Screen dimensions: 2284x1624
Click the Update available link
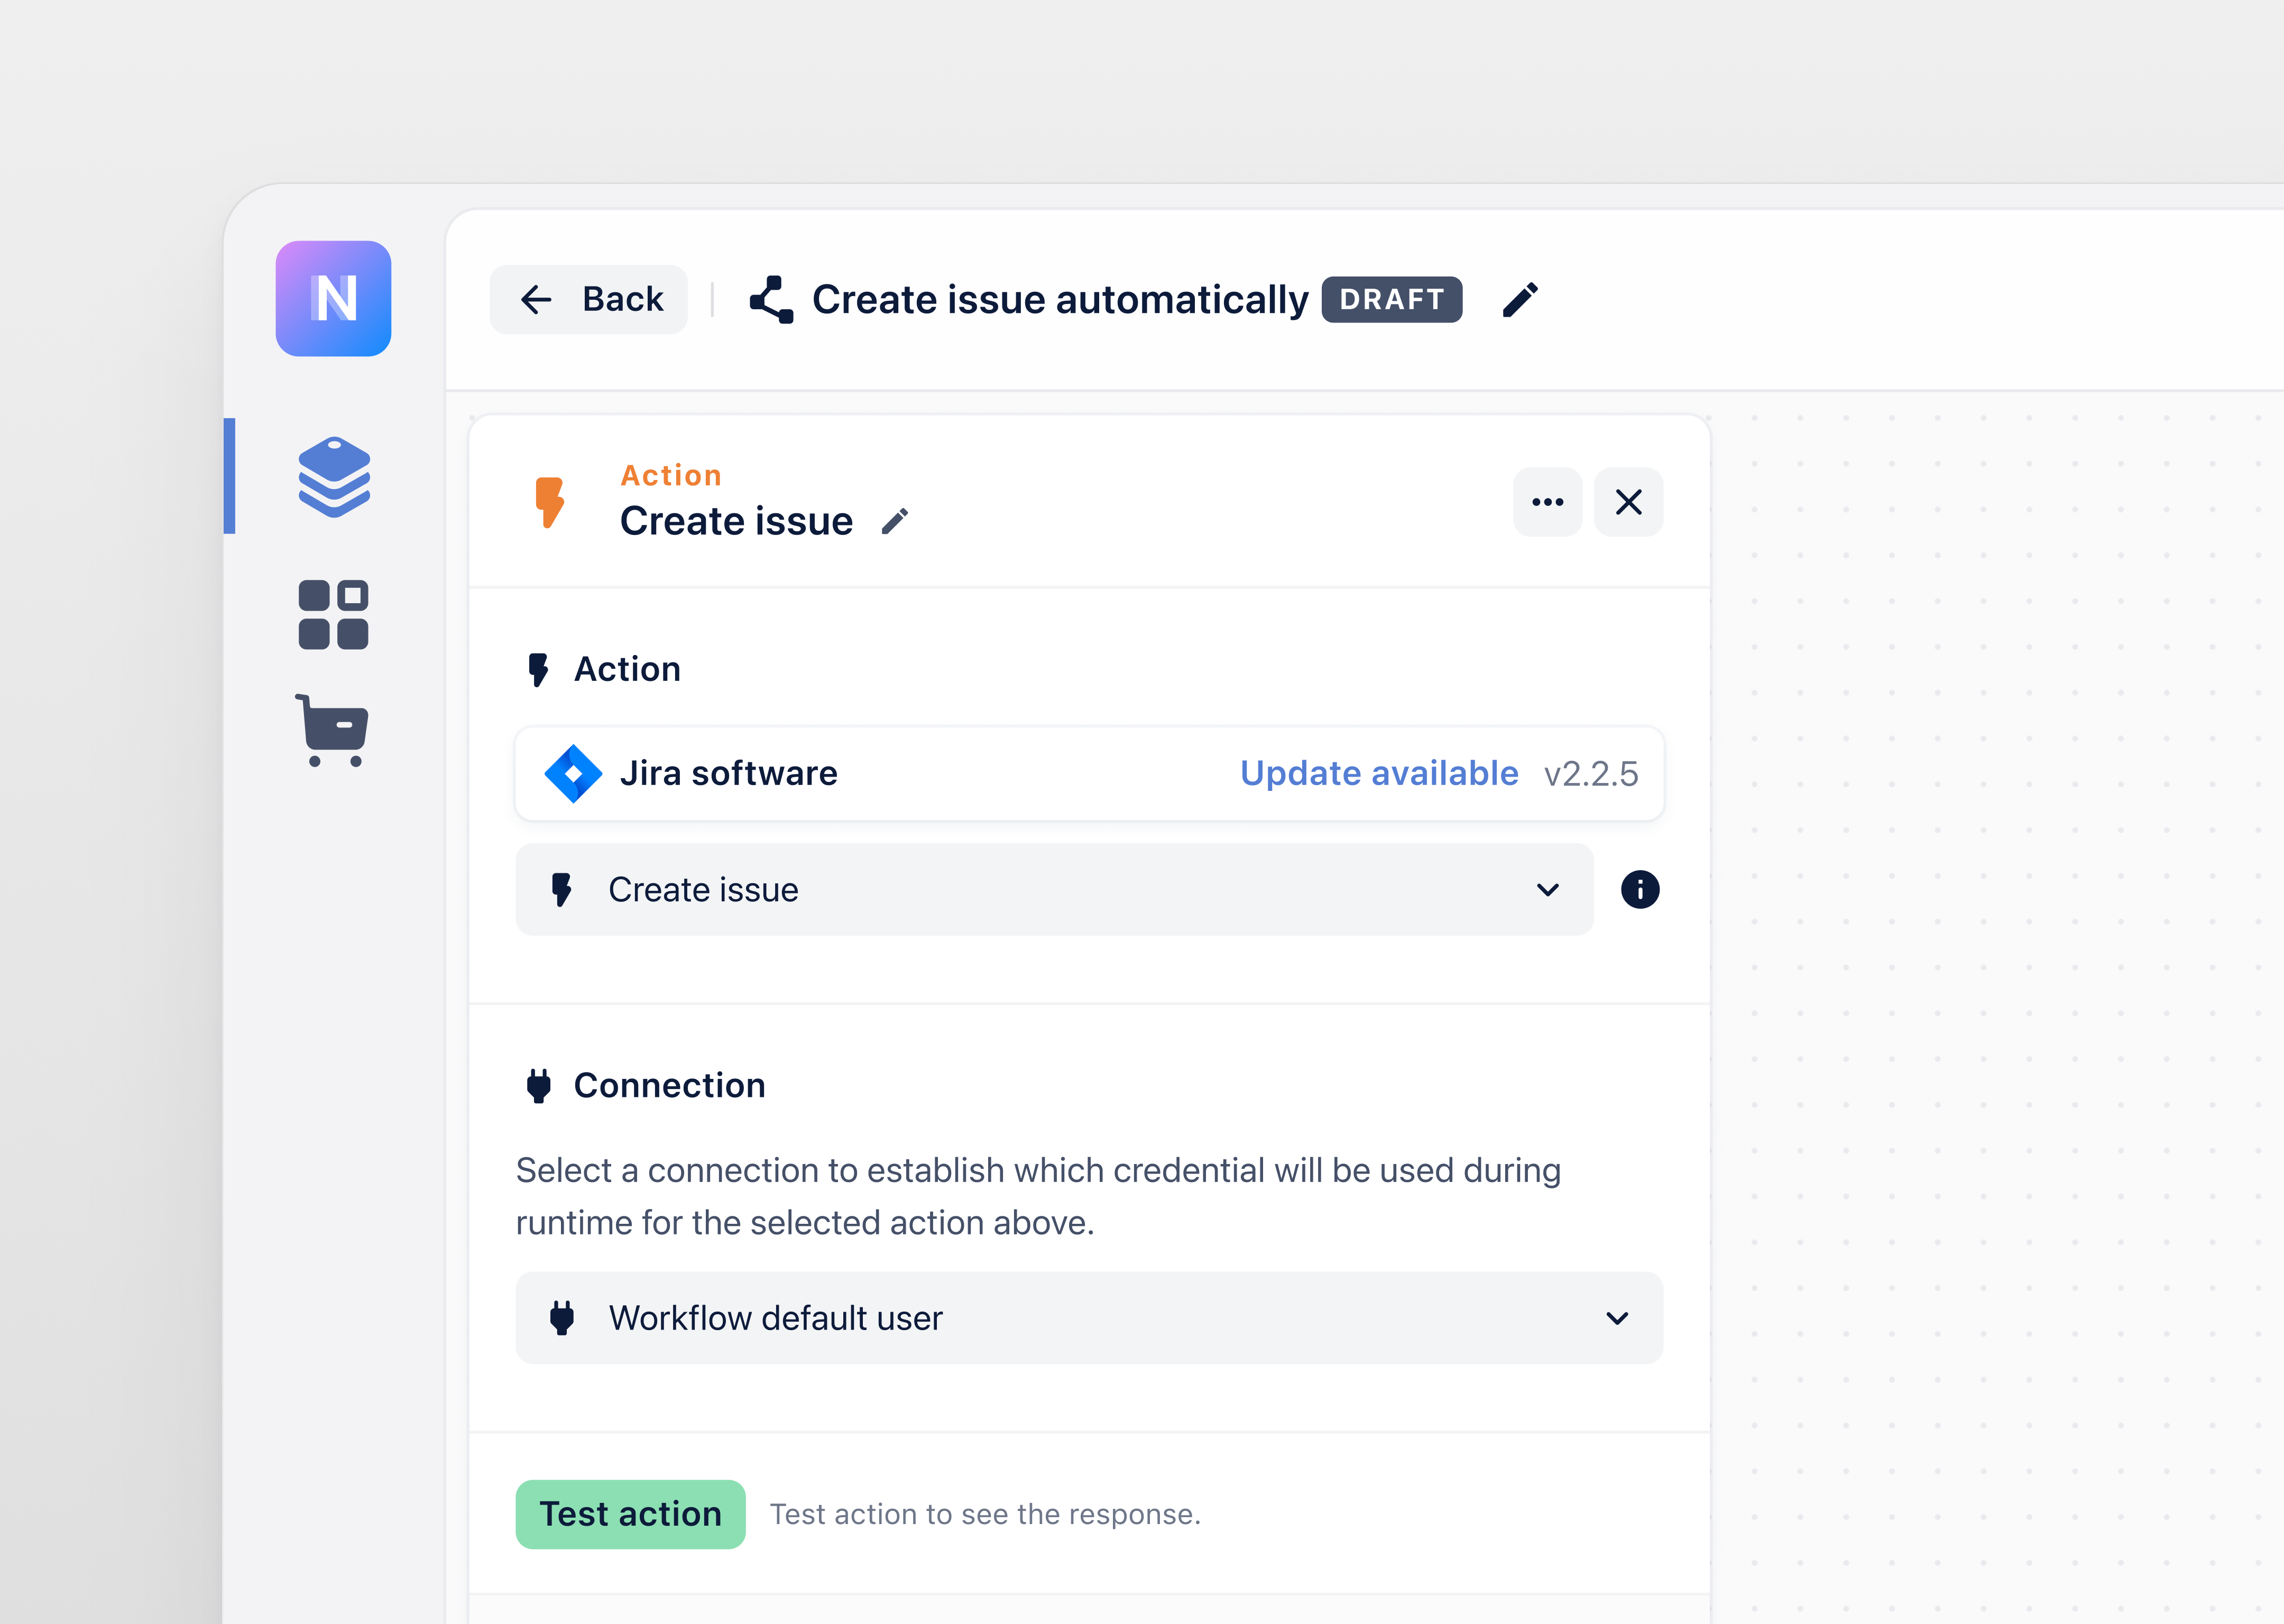click(1379, 772)
